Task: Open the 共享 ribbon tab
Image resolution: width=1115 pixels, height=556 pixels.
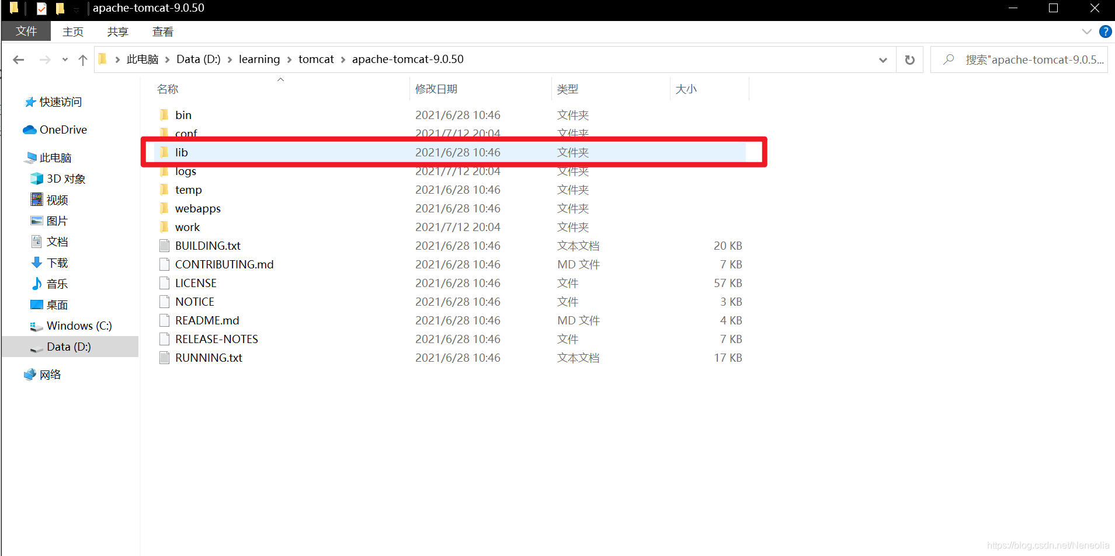Action: [118, 32]
